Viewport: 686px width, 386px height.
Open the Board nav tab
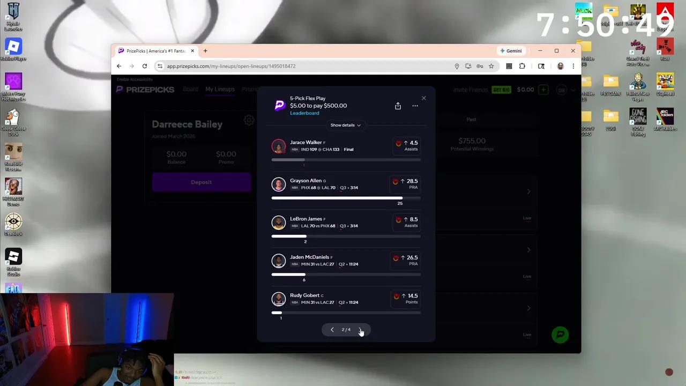click(x=190, y=89)
